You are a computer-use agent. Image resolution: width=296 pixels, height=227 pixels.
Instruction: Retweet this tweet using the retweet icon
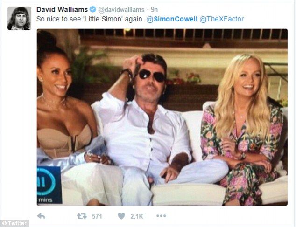coord(82,216)
